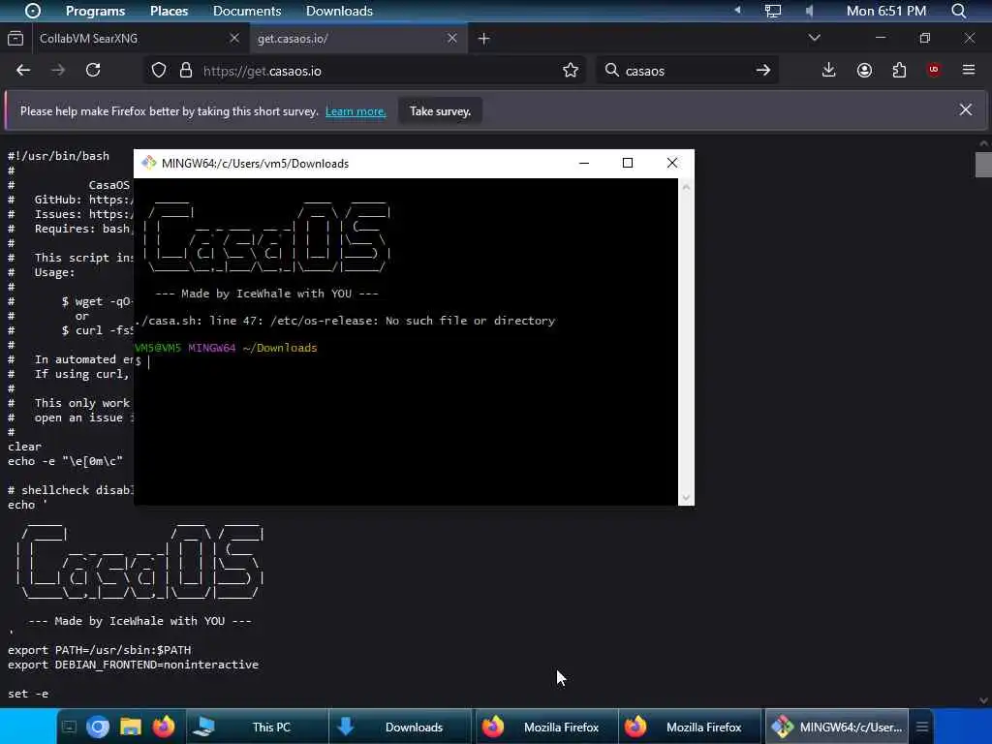
Task: Open the tracking protection shield icon
Action: 159,70
